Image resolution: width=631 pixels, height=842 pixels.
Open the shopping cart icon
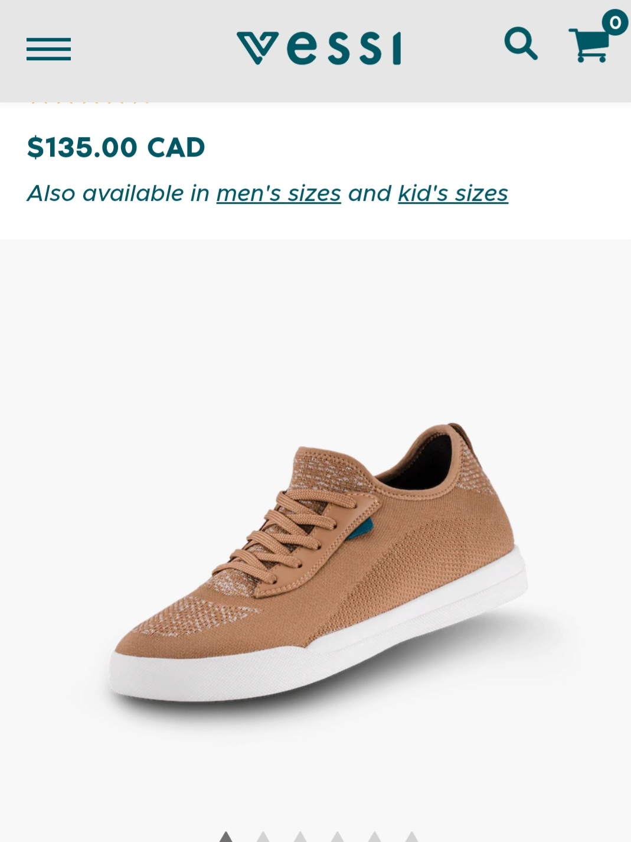[x=589, y=45]
